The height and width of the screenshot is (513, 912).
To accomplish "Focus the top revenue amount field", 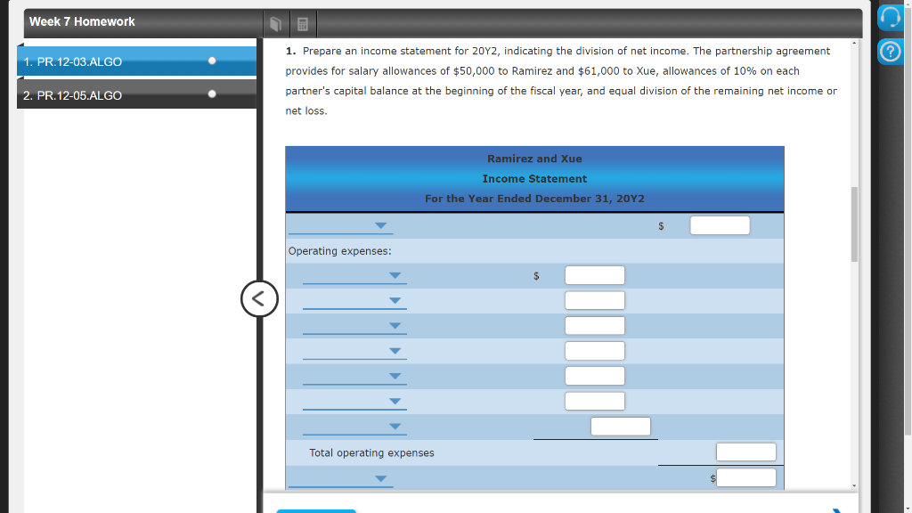I will tap(720, 225).
